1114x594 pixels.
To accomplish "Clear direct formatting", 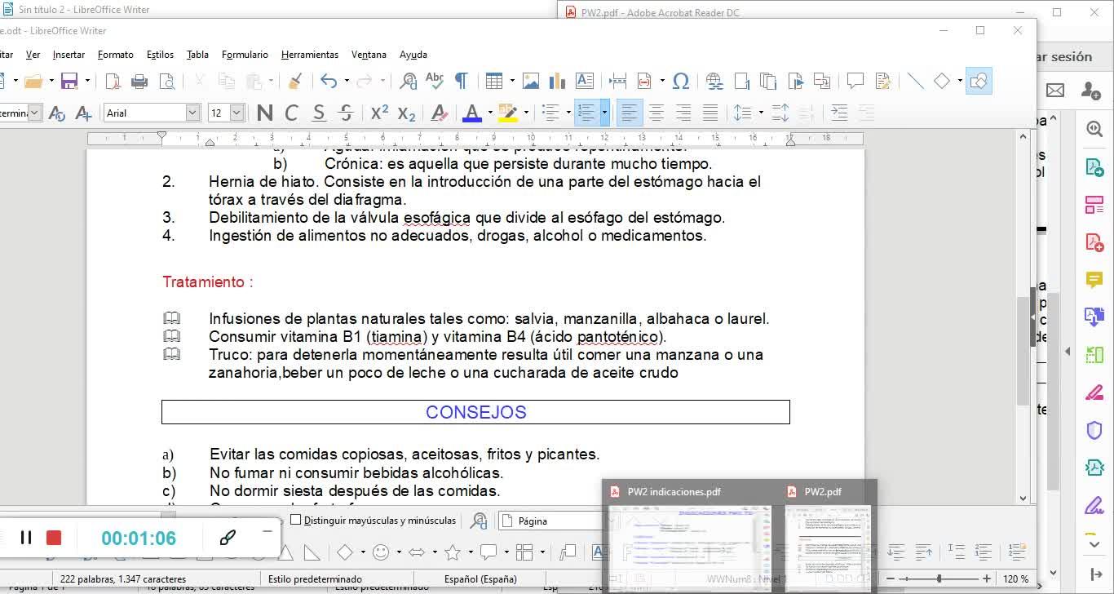I will [440, 113].
